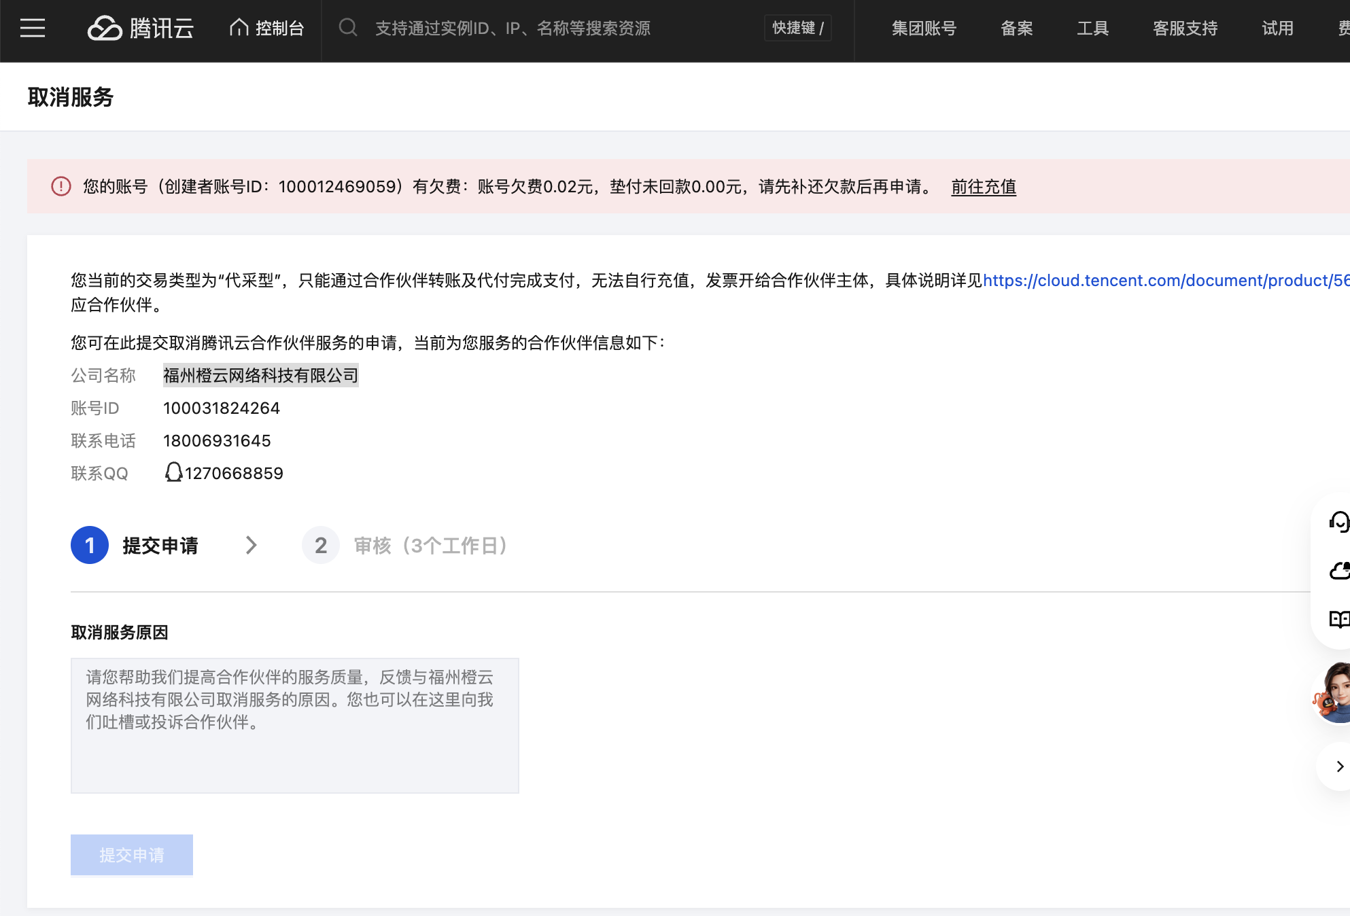
Task: Click step 2 circle for 审核
Action: (x=321, y=545)
